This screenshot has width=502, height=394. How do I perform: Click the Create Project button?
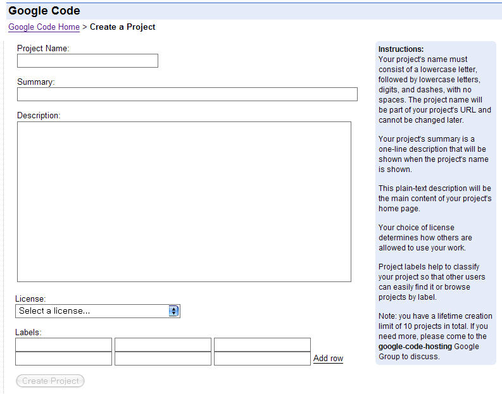[50, 381]
